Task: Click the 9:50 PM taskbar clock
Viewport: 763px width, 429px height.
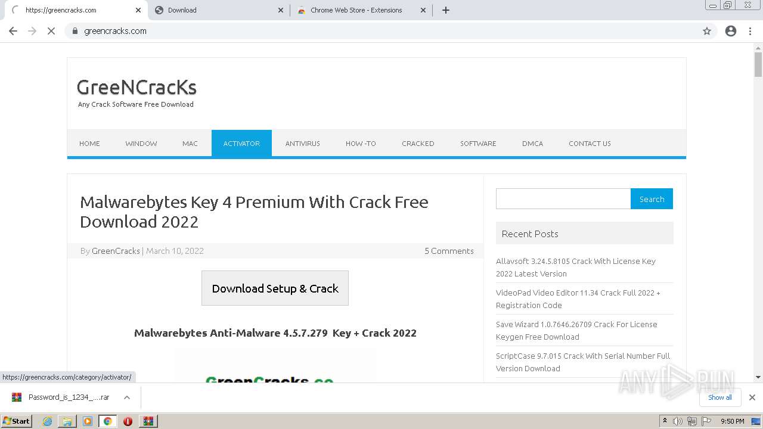Action: [733, 421]
